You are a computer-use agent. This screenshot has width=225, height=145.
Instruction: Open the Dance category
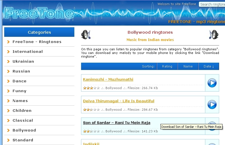click(20, 81)
